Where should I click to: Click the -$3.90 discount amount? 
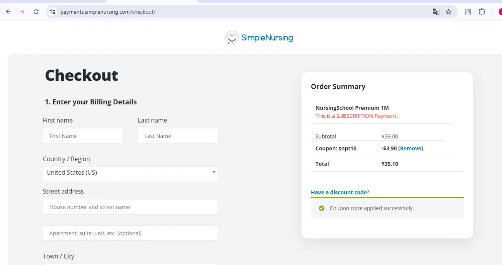point(389,148)
